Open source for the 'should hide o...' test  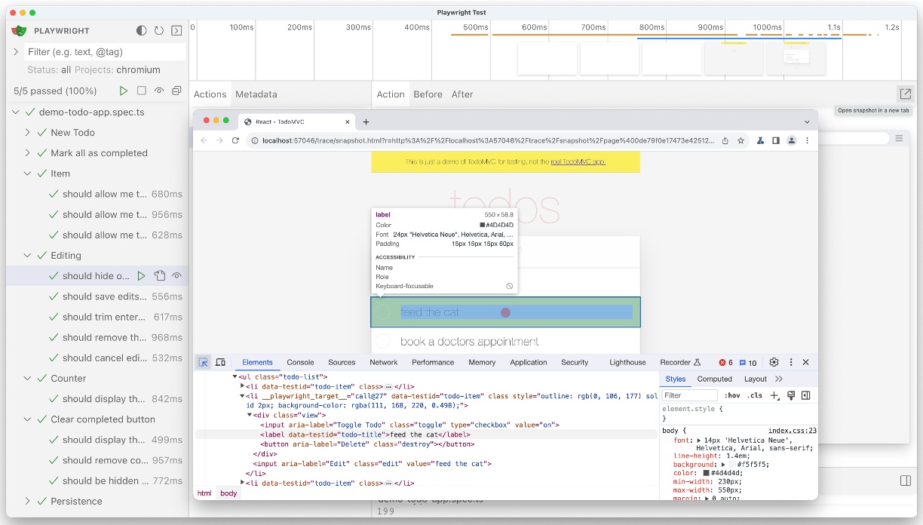click(x=159, y=276)
